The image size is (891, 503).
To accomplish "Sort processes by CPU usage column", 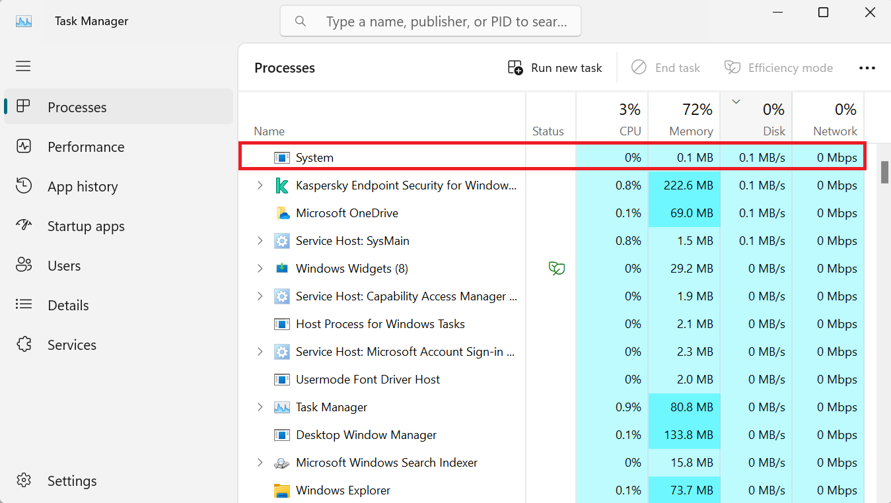I will (x=612, y=117).
